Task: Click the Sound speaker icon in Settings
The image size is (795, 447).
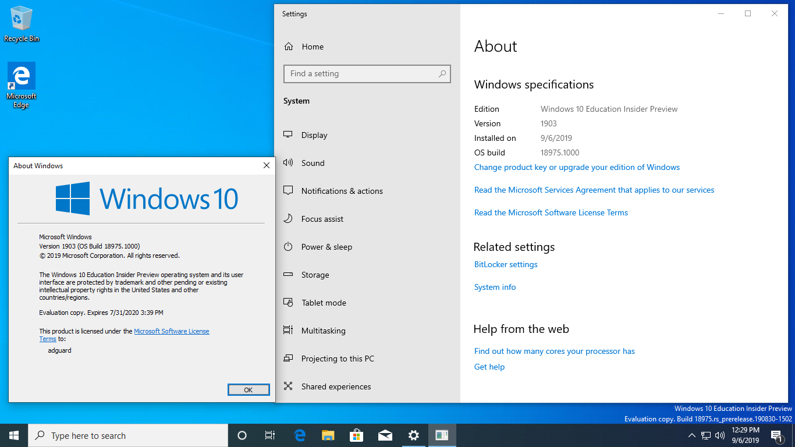Action: 288,163
